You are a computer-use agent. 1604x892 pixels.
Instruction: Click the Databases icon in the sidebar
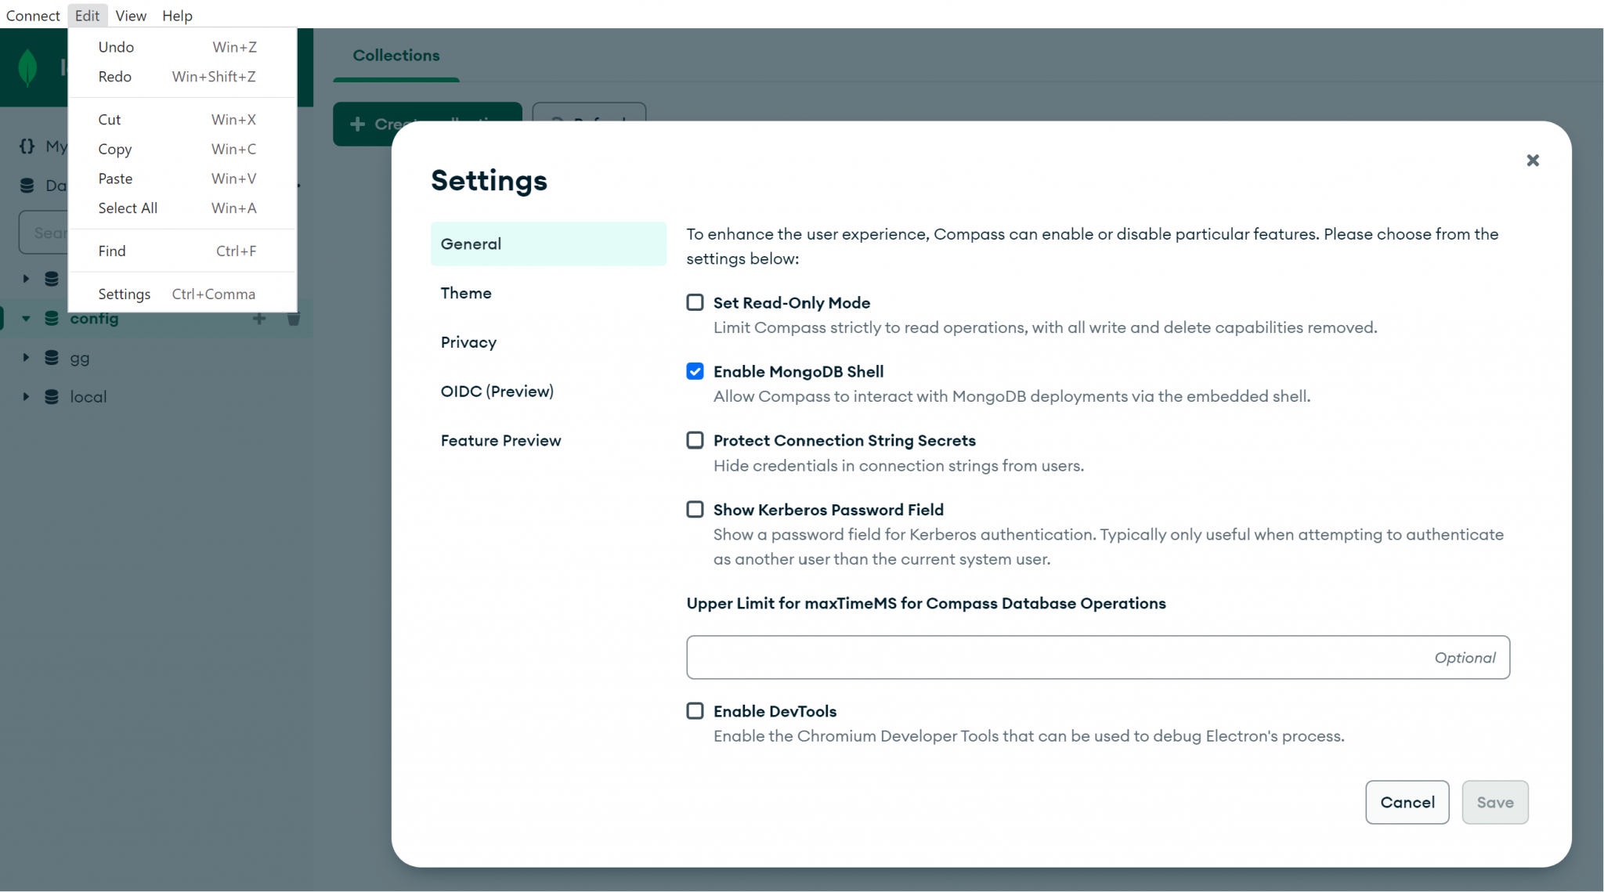(x=27, y=186)
